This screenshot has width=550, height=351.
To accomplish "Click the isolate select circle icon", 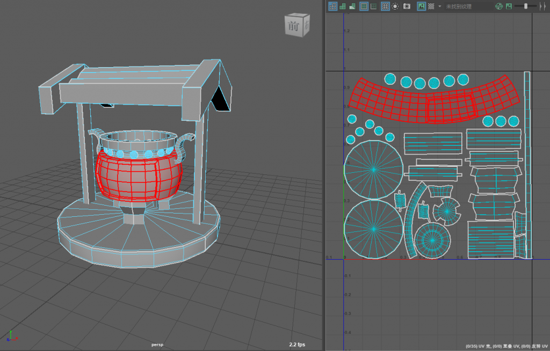I will (395, 6).
